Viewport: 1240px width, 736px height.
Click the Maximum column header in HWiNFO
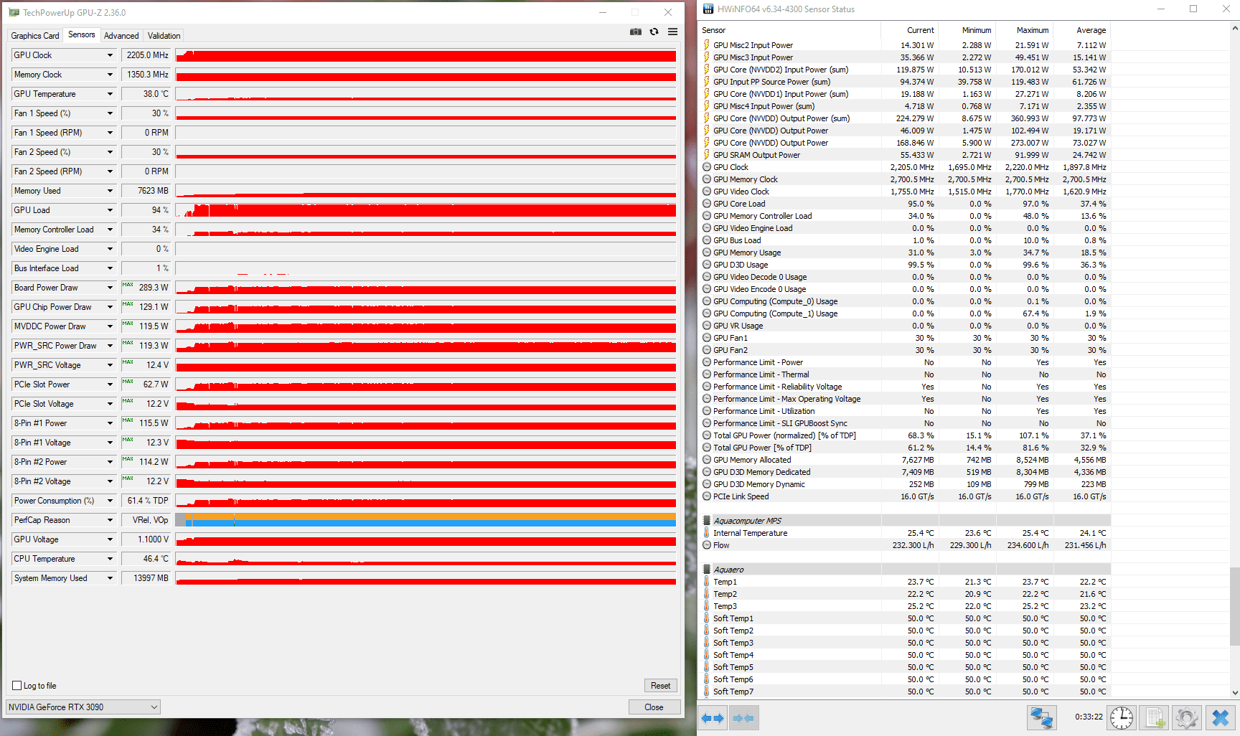(1025, 30)
